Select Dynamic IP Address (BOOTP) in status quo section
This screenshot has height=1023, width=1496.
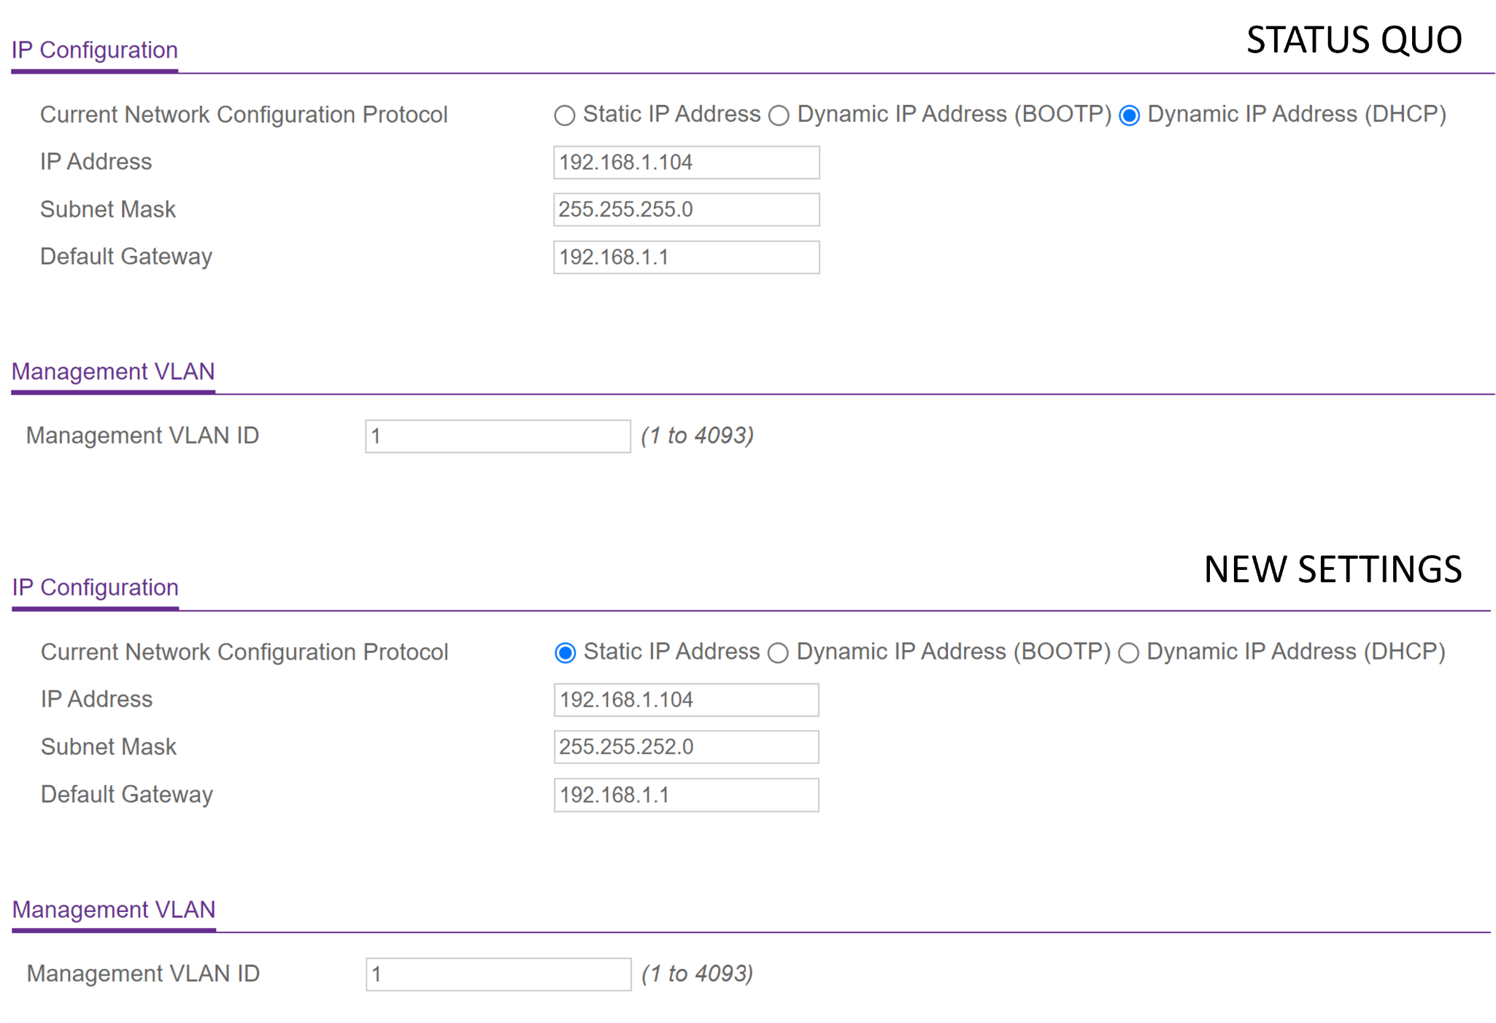pyautogui.click(x=779, y=115)
